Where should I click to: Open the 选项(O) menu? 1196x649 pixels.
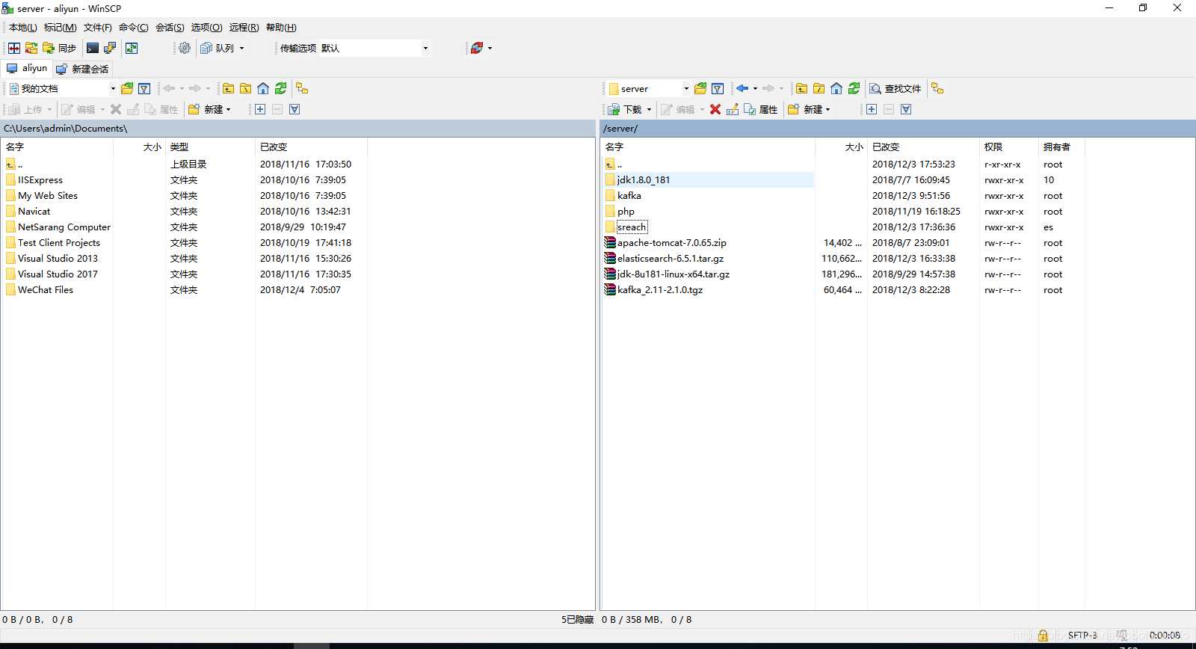(x=206, y=28)
